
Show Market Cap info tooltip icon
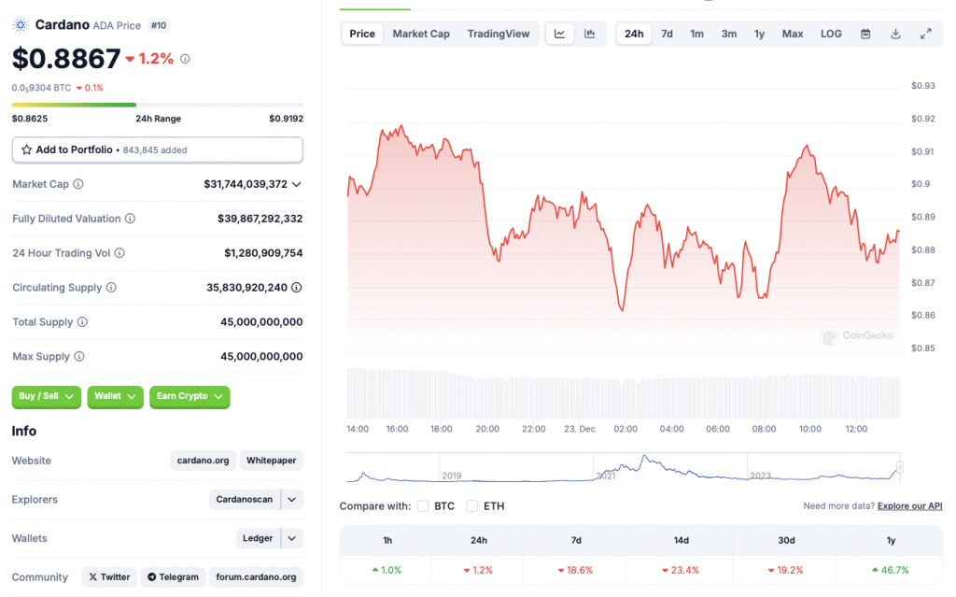pyautogui.click(x=78, y=184)
